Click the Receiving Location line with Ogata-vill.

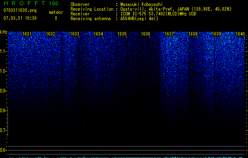(176, 9)
